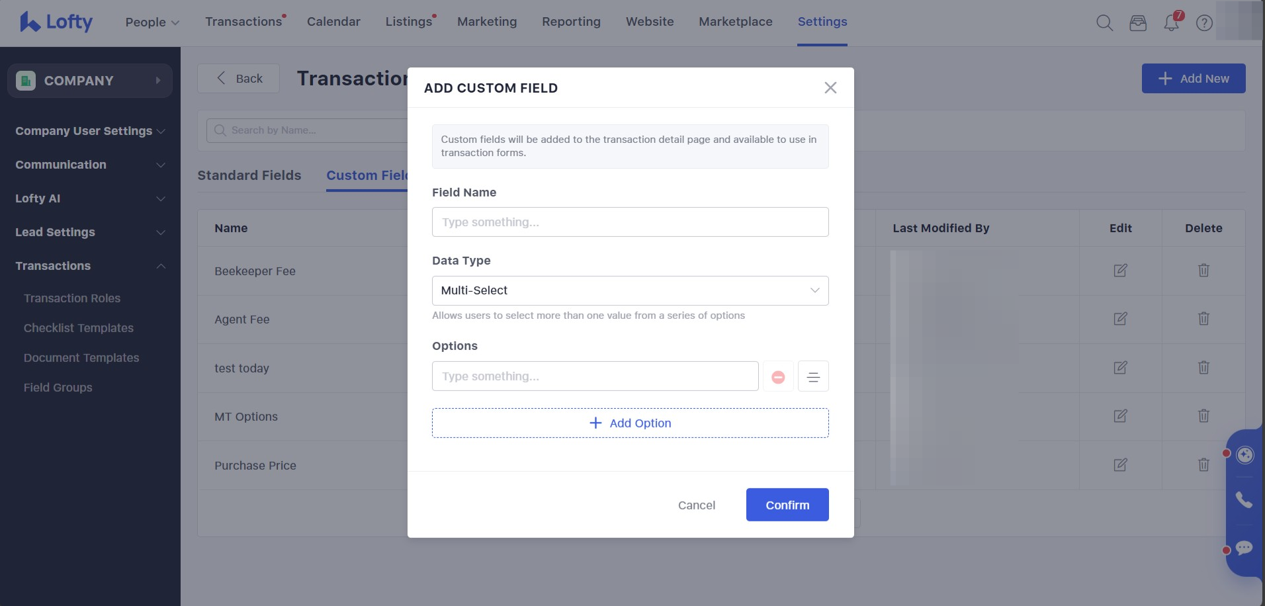Image resolution: width=1265 pixels, height=606 pixels.
Task: Open the People menu dropdown
Action: tap(152, 22)
